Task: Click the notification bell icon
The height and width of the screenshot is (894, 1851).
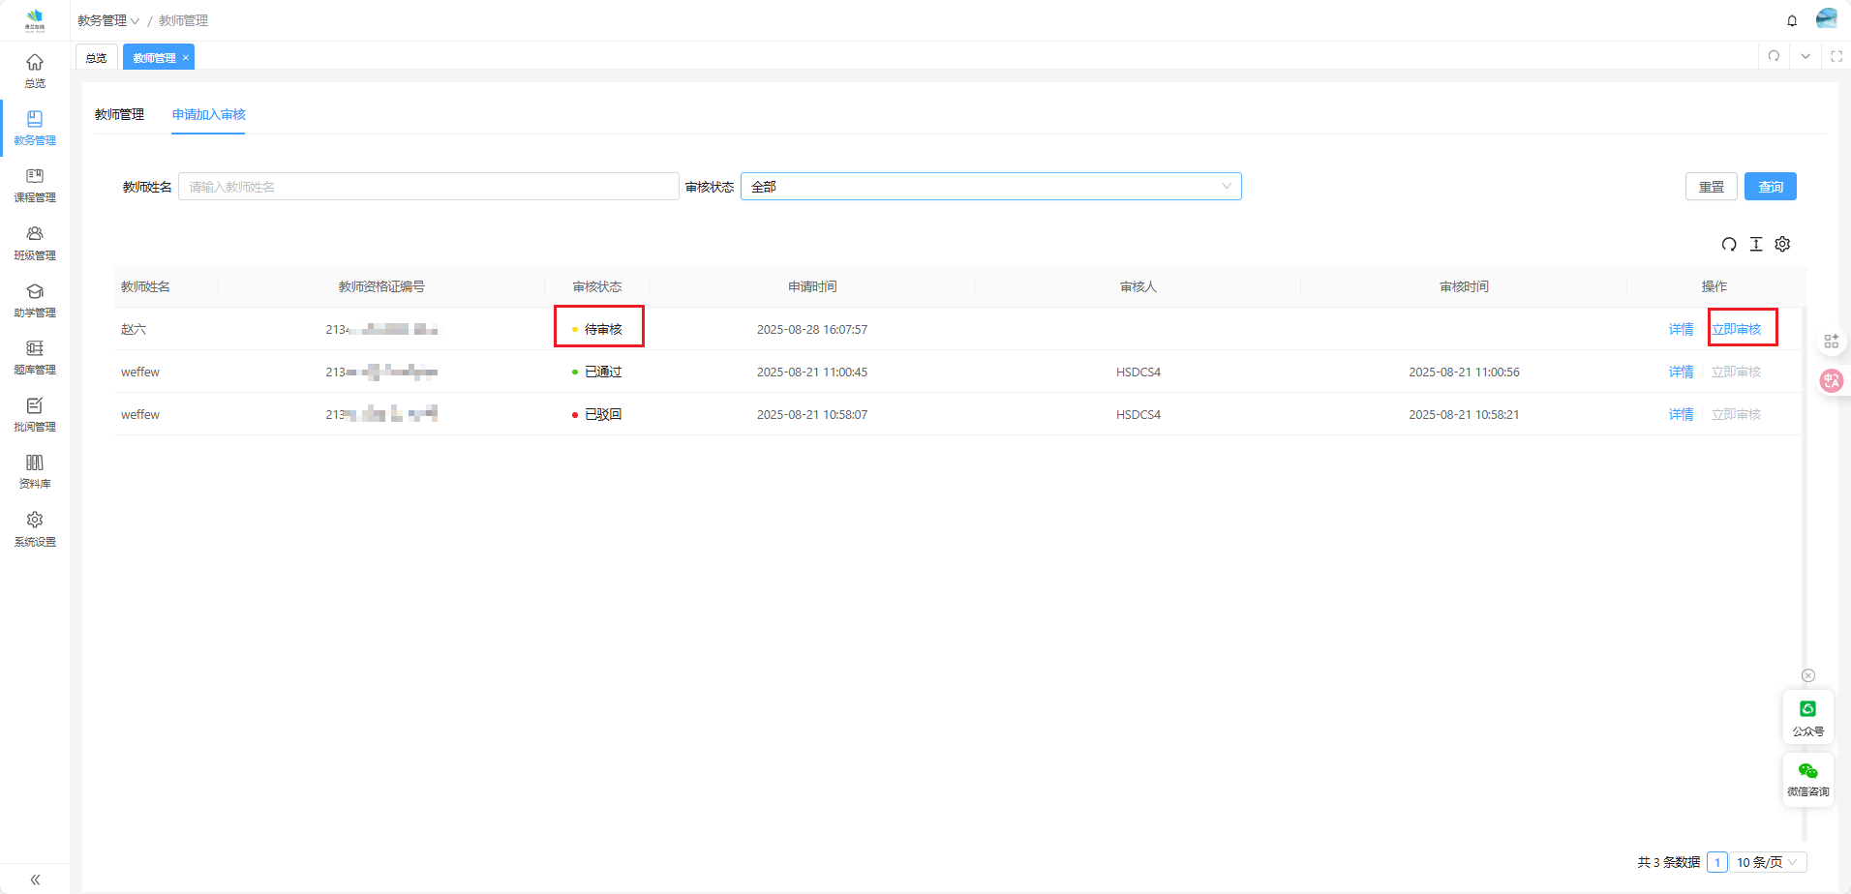Action: (x=1792, y=20)
